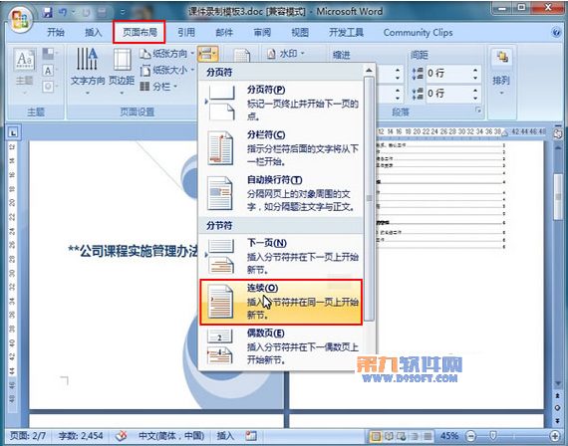568x446 pixels.
Task: Jump to next page double-arrow button
Action: [x=558, y=420]
